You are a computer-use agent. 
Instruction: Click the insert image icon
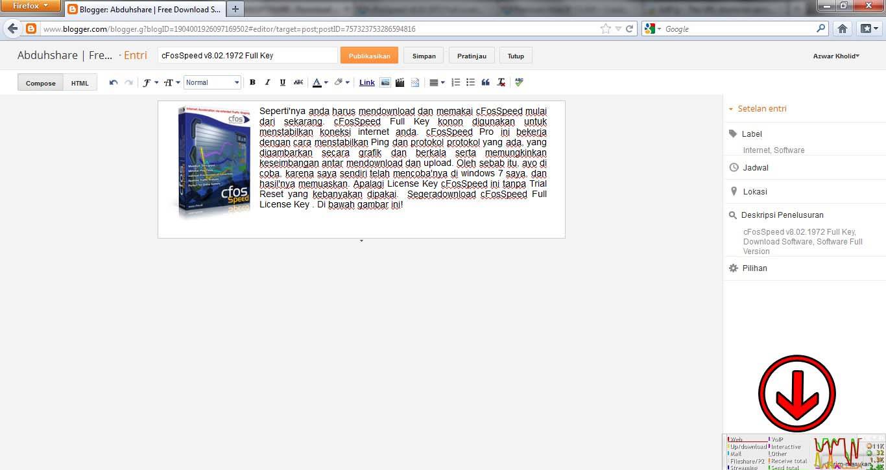point(385,82)
